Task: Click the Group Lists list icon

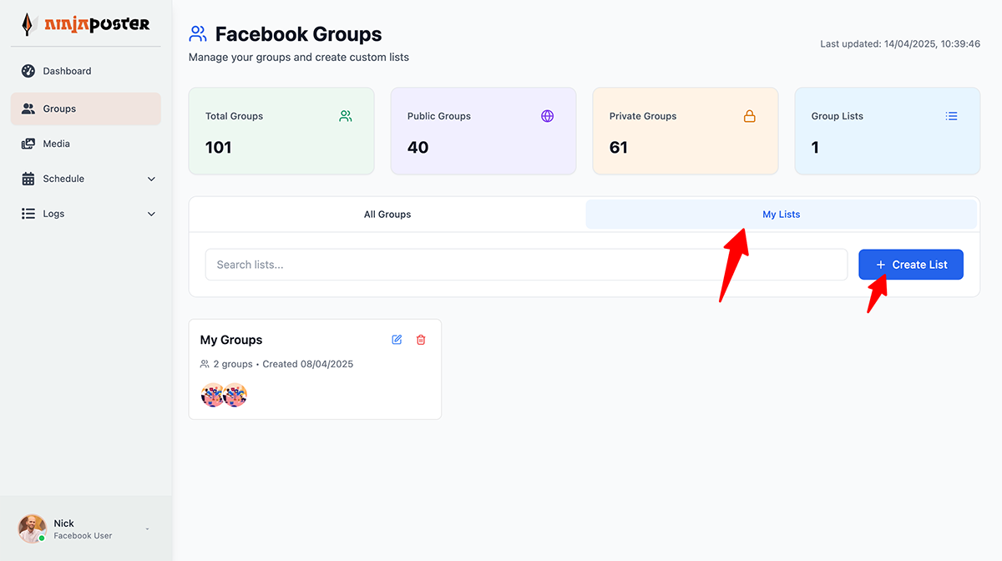Action: point(951,116)
